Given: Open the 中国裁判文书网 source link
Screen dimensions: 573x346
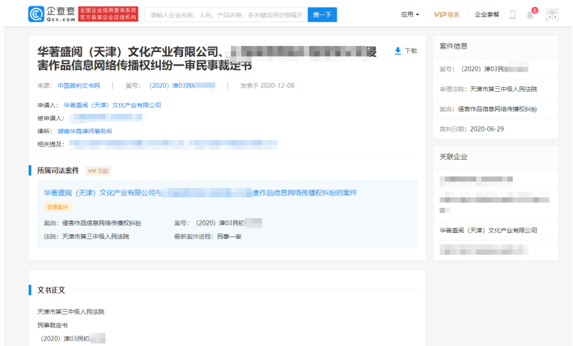Looking at the screenshot, I should point(79,86).
